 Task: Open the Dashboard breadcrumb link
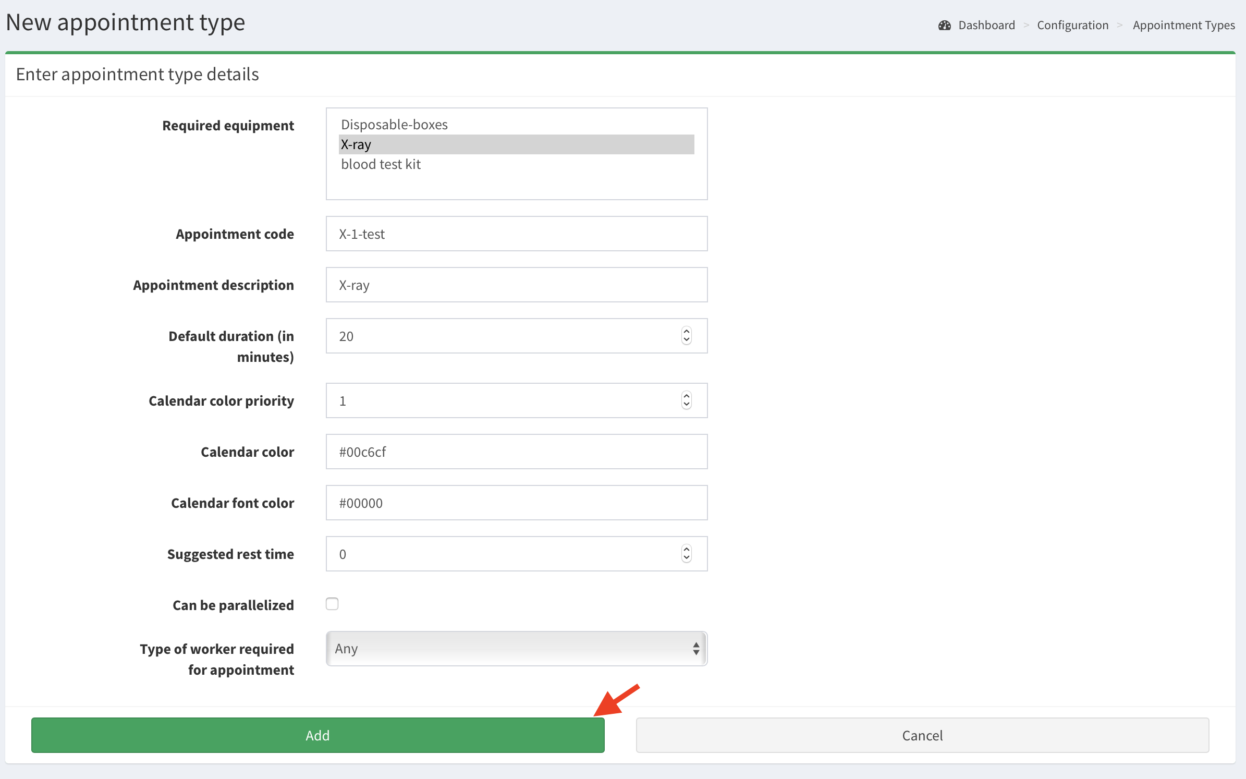(x=986, y=26)
